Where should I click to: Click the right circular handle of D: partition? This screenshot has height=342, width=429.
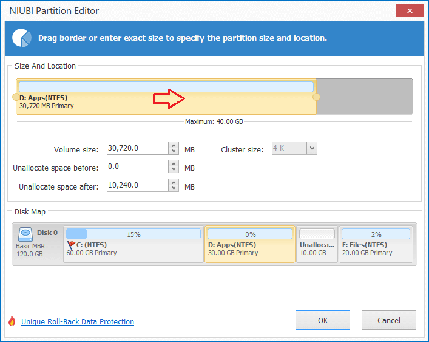(x=316, y=97)
